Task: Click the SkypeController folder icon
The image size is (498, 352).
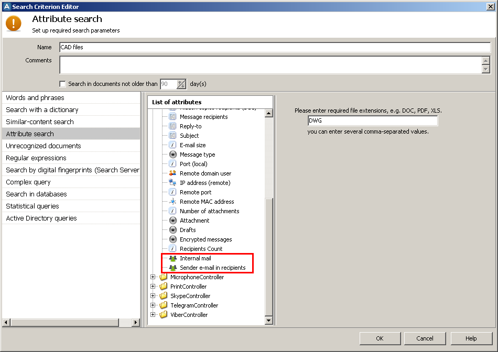Action: (163, 296)
